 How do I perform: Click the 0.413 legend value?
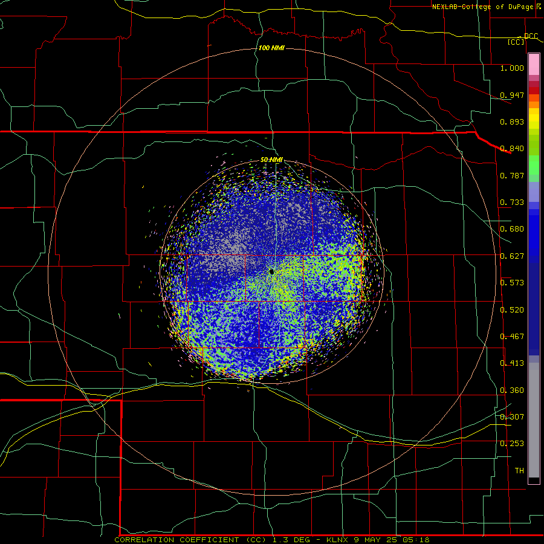pyautogui.click(x=512, y=363)
